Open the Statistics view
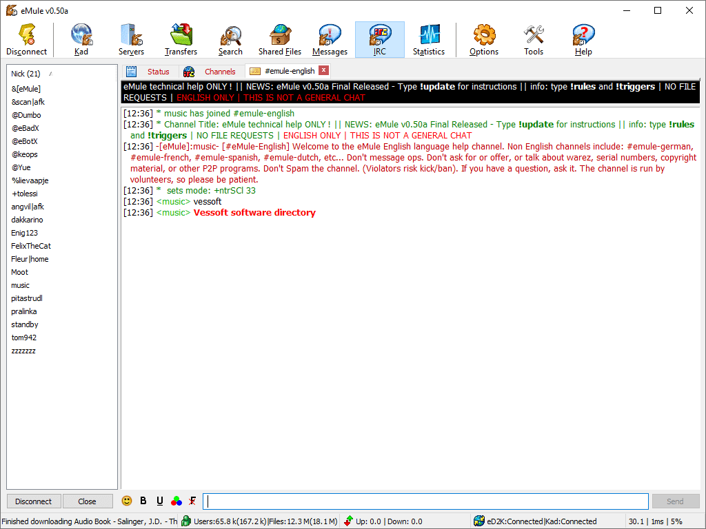This screenshot has height=529, width=706. pyautogui.click(x=429, y=39)
